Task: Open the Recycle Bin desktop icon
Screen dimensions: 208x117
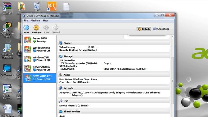Action: click(x=37, y=6)
